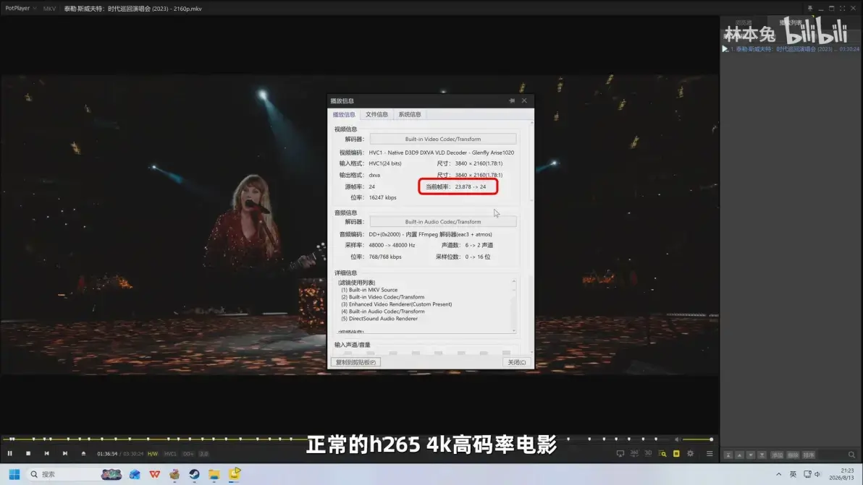
Task: Open File Explorer from taskbar
Action: coord(214,474)
